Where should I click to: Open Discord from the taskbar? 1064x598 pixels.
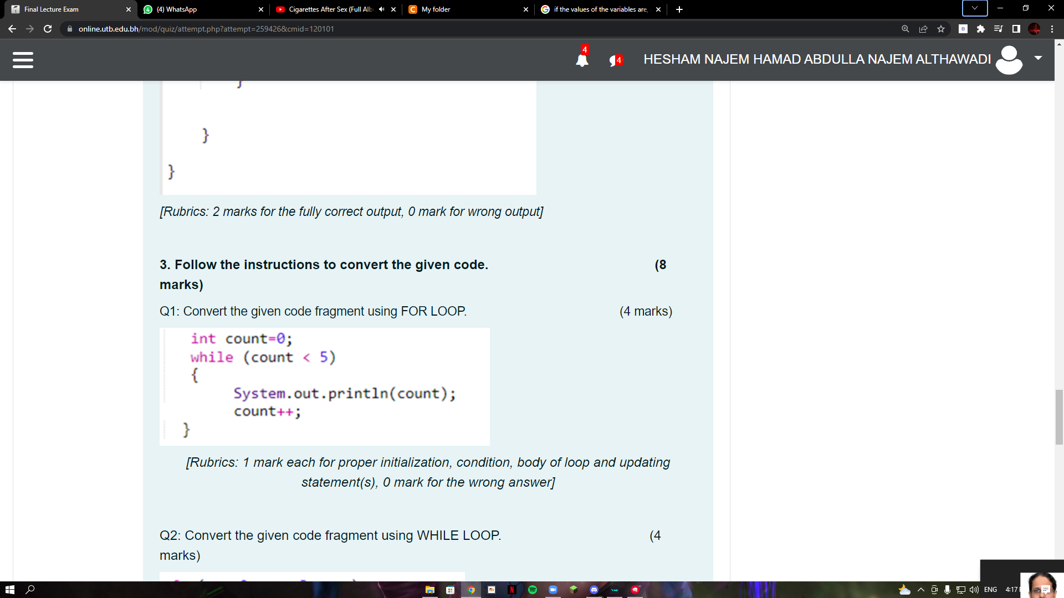pos(594,590)
